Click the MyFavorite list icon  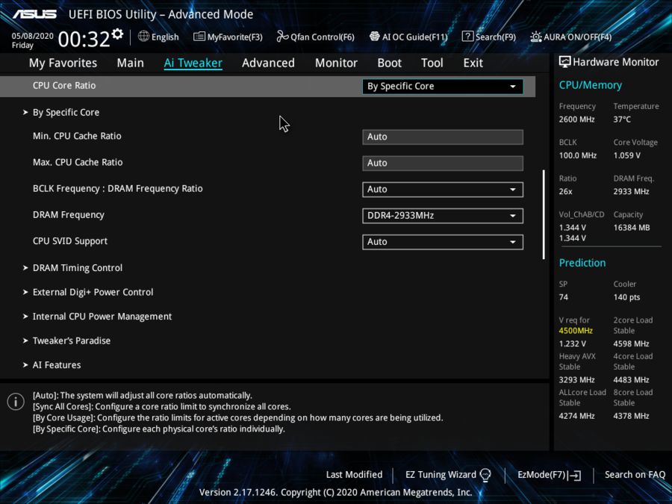[199, 37]
